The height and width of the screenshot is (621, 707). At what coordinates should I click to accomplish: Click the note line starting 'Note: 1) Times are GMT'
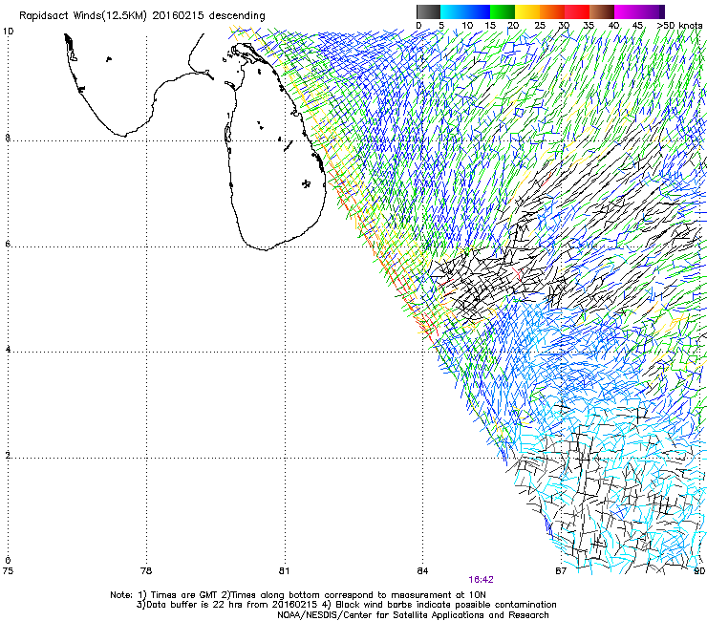(298, 595)
